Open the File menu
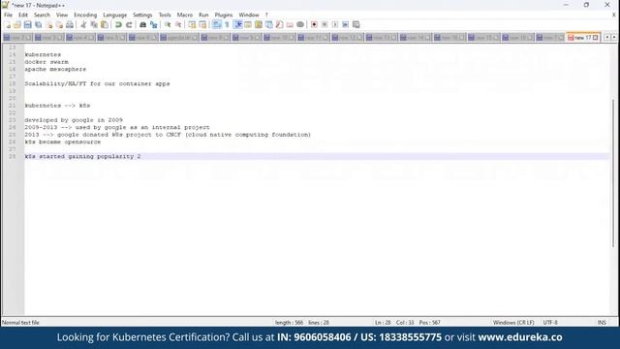Image resolution: width=620 pixels, height=349 pixels. coord(8,15)
